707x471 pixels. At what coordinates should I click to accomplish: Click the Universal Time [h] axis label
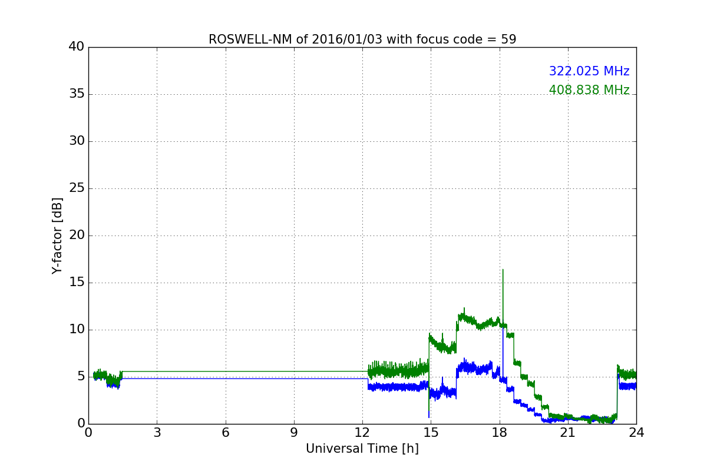[x=362, y=449]
